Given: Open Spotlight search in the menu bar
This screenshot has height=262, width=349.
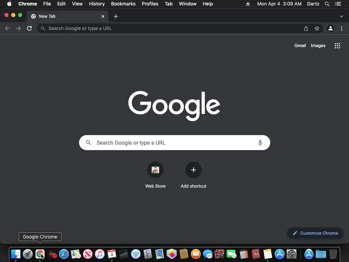Looking at the screenshot, I should (x=327, y=4).
